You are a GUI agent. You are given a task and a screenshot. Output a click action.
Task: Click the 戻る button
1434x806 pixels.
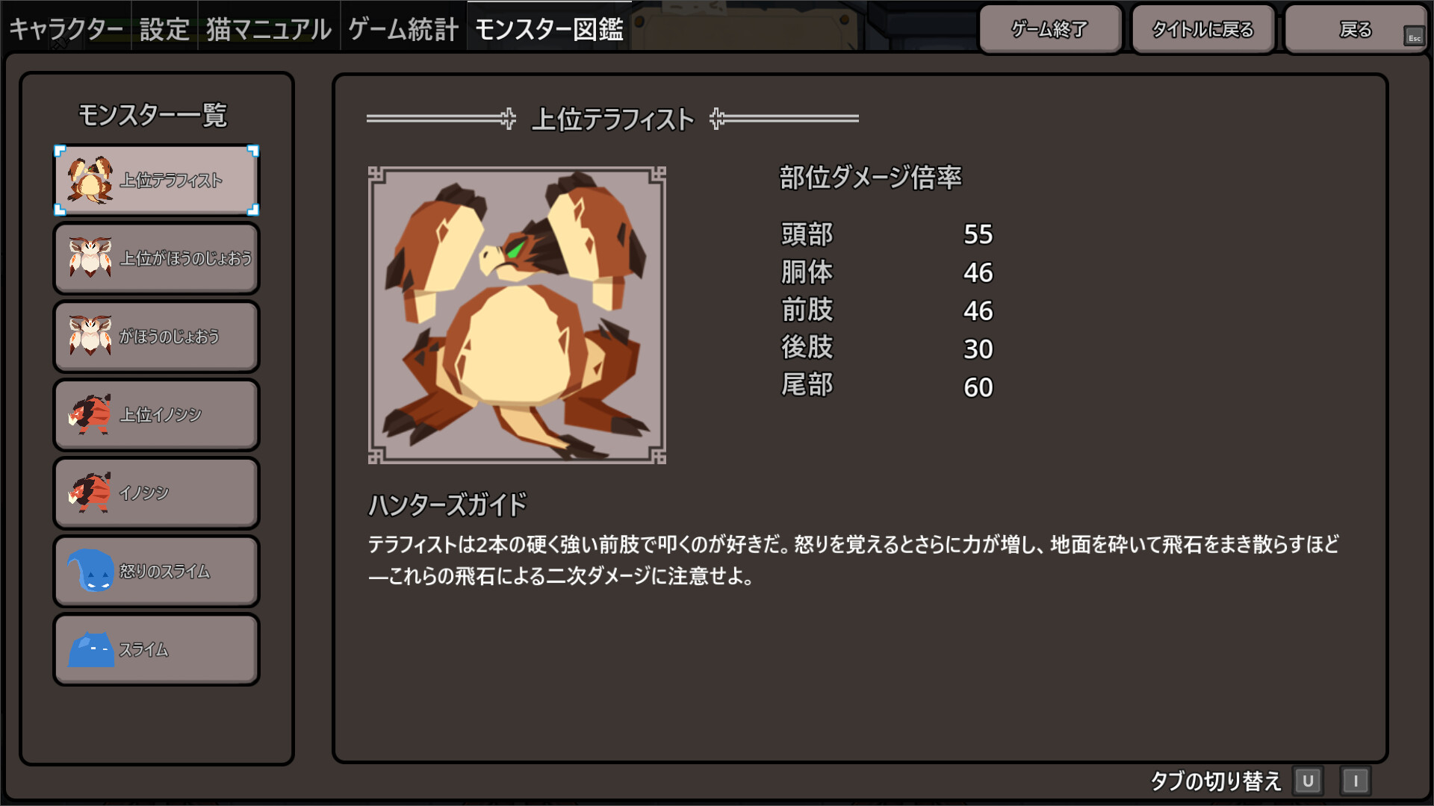[x=1356, y=29]
